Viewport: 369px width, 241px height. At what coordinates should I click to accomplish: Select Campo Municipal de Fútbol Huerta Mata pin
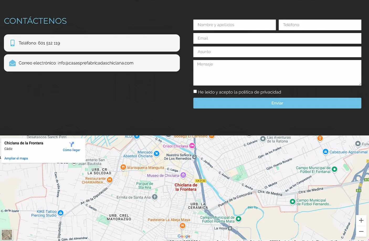point(239,219)
